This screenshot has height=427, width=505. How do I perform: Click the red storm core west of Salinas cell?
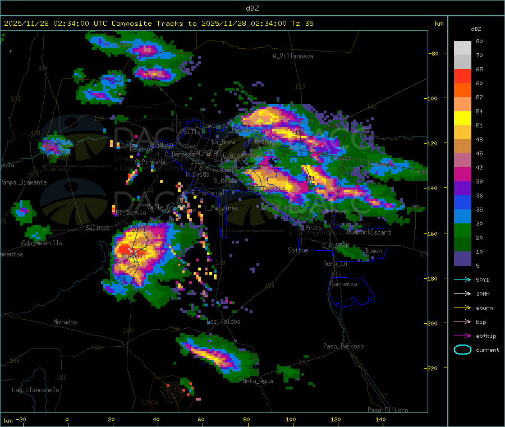tap(125, 250)
